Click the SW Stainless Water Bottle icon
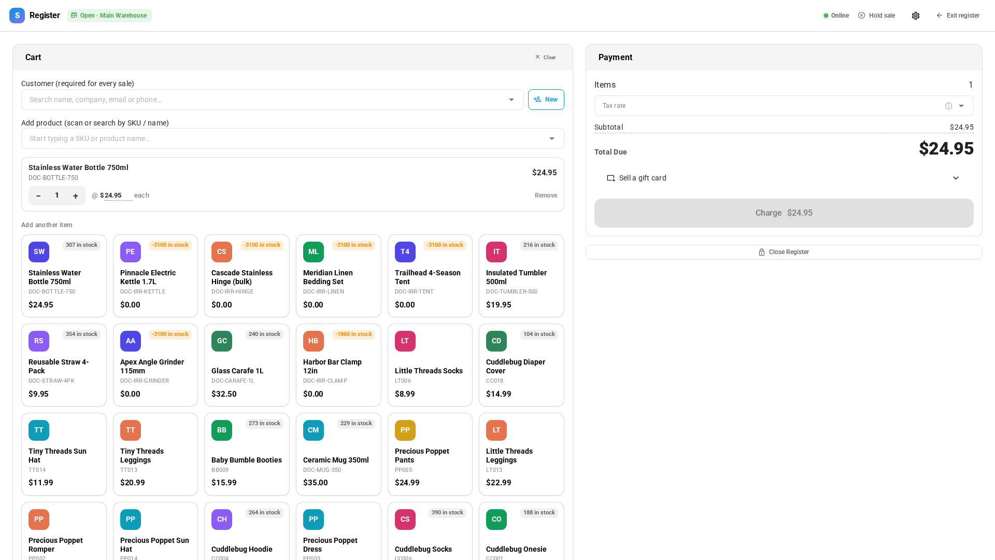 pos(39,252)
